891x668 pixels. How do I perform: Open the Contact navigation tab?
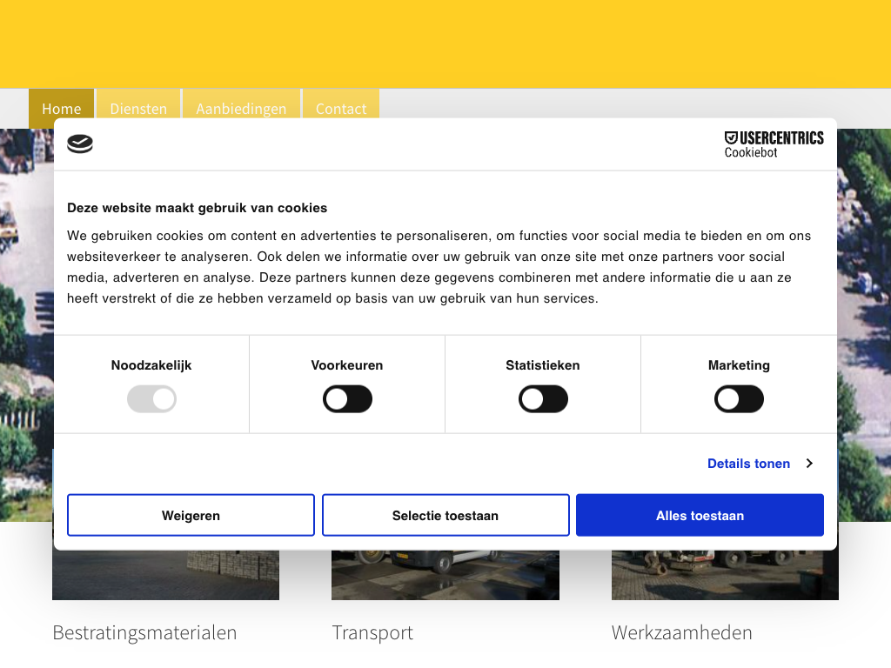[340, 108]
